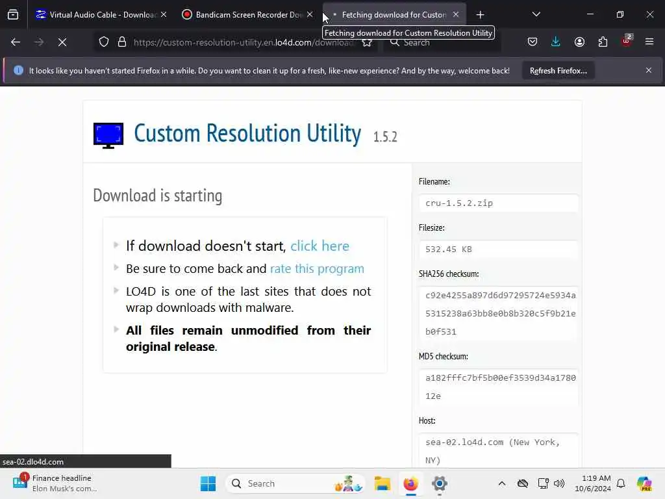
Task: Click the info icon in notification bar
Action: [18, 70]
